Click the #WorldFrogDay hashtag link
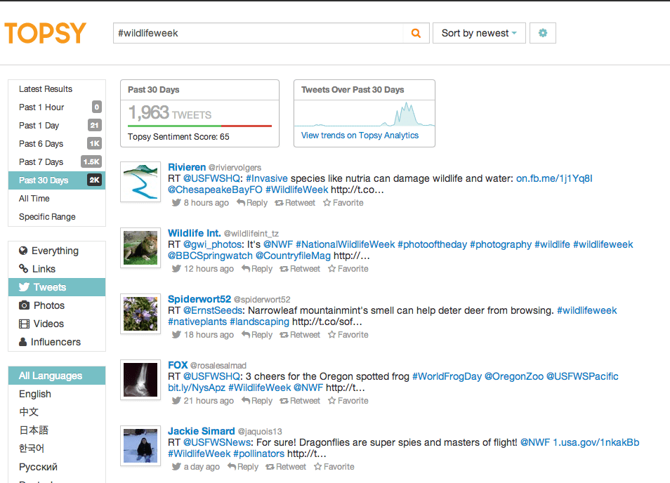The height and width of the screenshot is (483, 670). click(x=447, y=376)
